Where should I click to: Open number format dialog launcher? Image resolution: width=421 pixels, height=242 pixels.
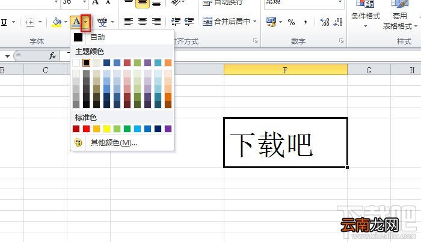point(341,41)
